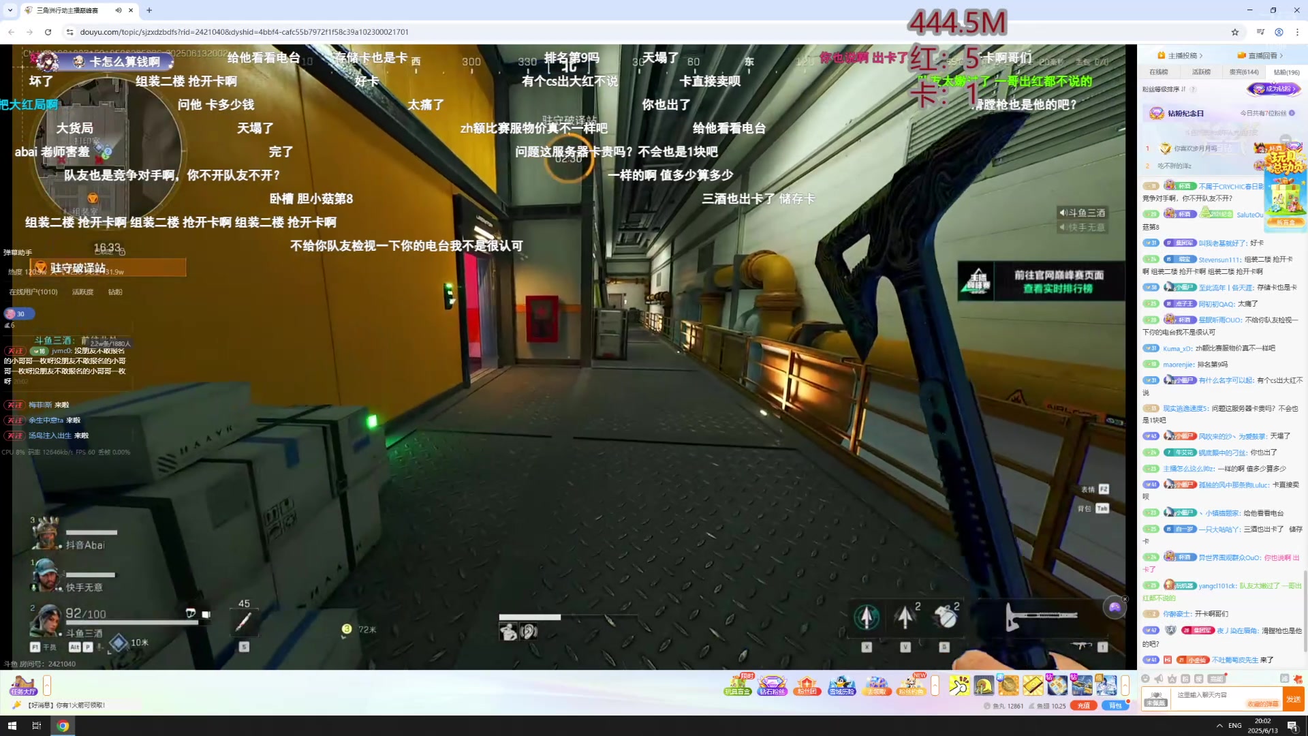Send the clapping hand gift
Viewport: 1308px width, 736px height.
point(959,685)
